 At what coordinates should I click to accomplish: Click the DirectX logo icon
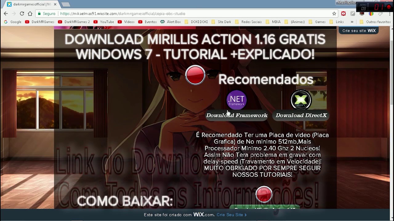click(301, 100)
